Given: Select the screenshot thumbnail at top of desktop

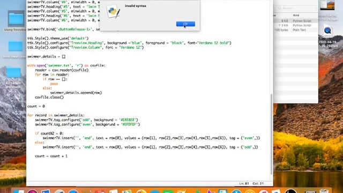Looking at the screenshot, I should 327,5.
